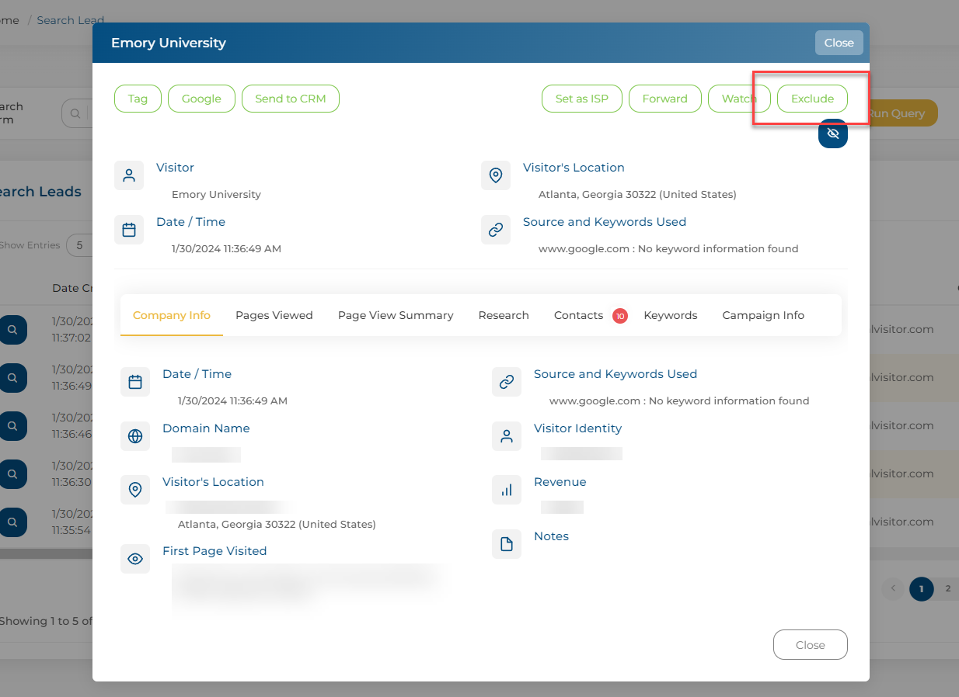Switch to the Keywords tab

[671, 315]
